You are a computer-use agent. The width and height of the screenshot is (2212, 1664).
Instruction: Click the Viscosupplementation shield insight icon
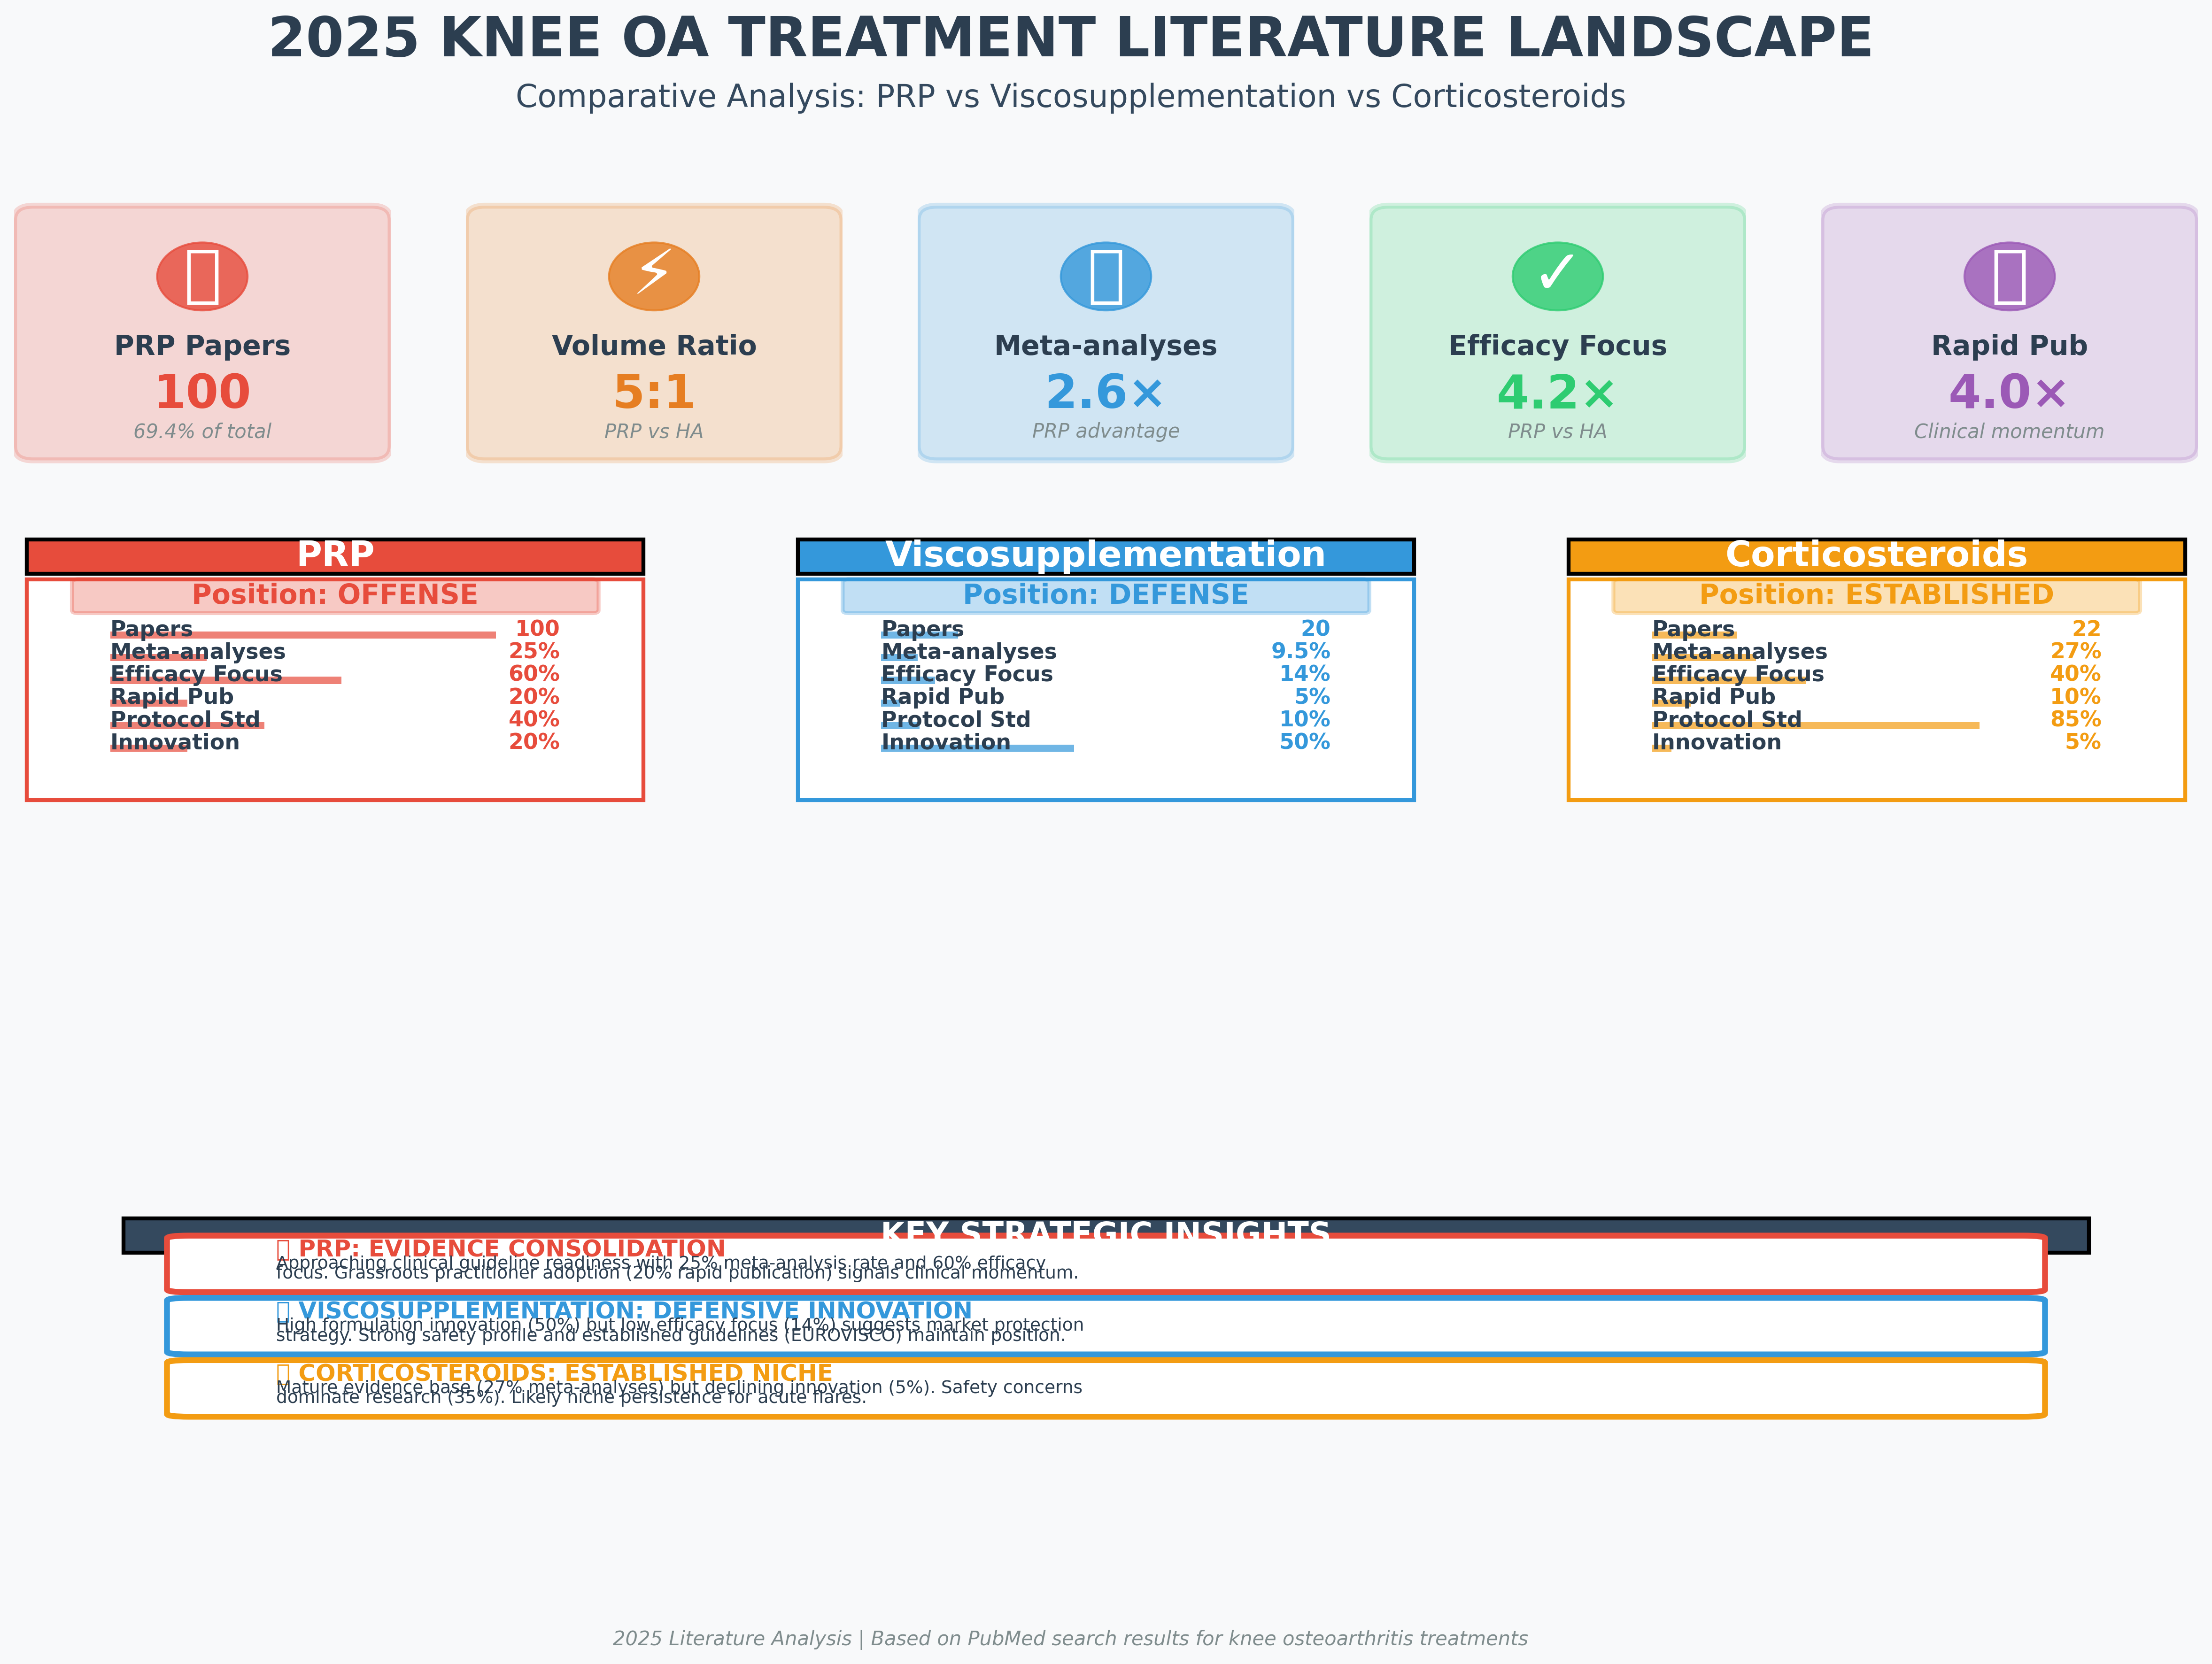[x=285, y=1310]
